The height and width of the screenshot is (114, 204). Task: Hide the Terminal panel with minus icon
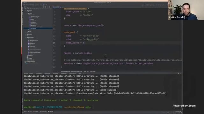click(180, 73)
